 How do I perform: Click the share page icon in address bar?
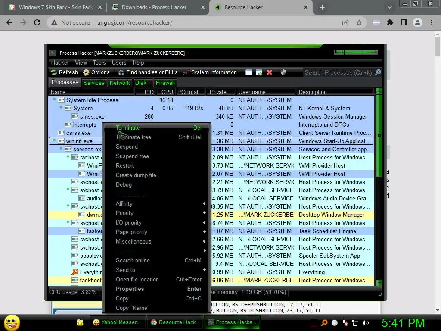[x=345, y=22]
